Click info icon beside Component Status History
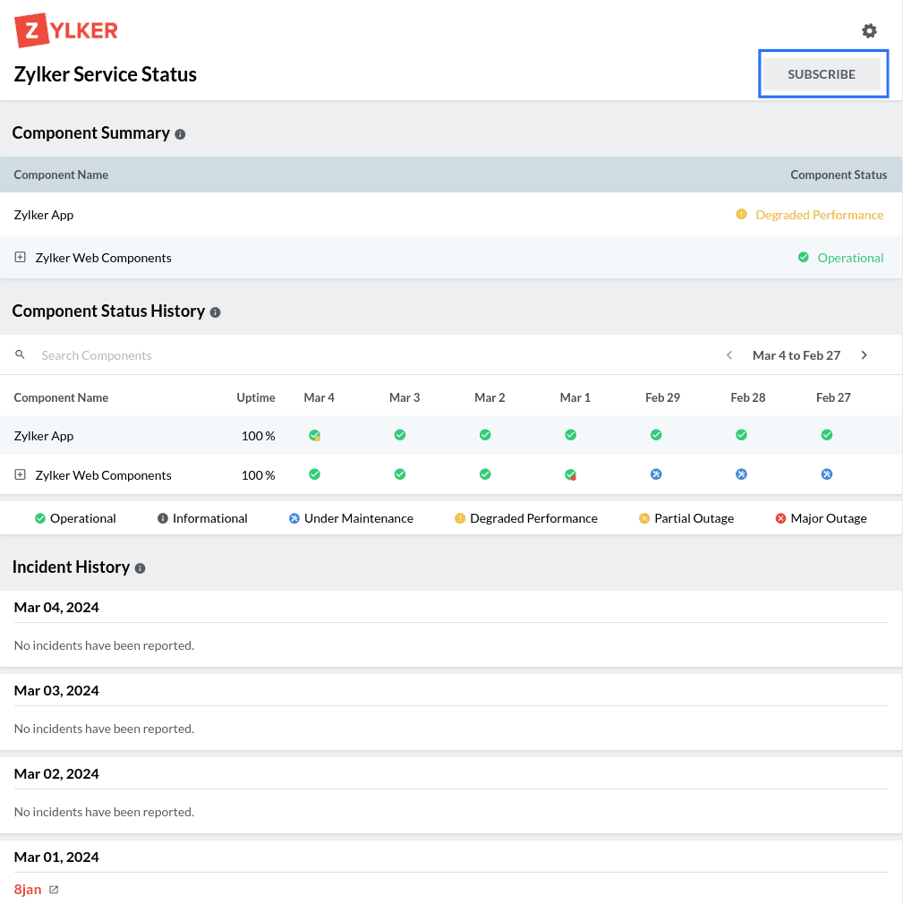 [x=215, y=312]
